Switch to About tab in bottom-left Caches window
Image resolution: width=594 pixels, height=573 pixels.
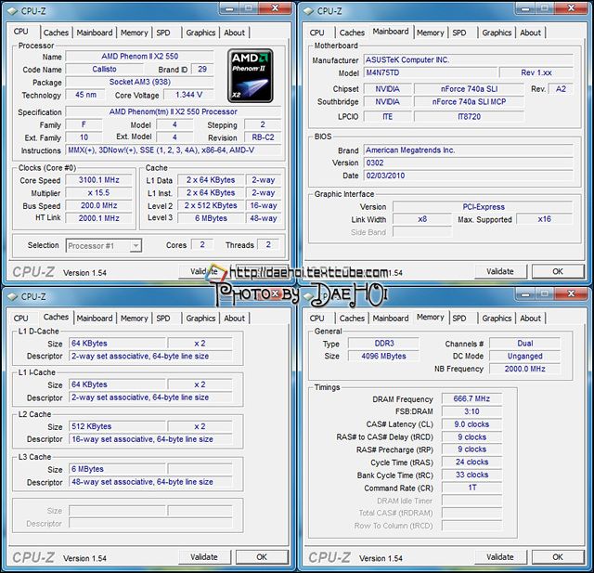234,319
